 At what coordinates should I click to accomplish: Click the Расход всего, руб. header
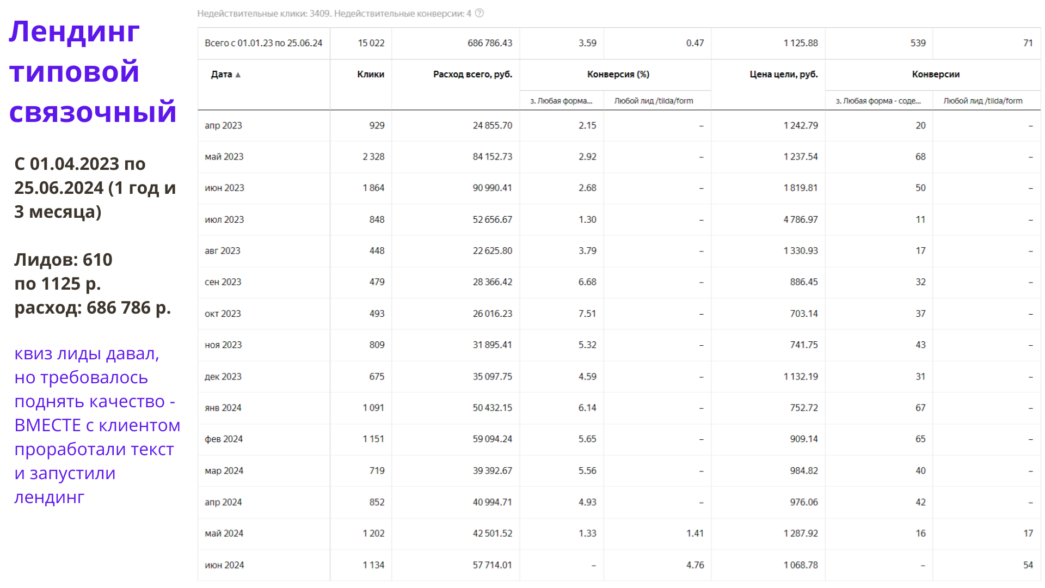472,74
